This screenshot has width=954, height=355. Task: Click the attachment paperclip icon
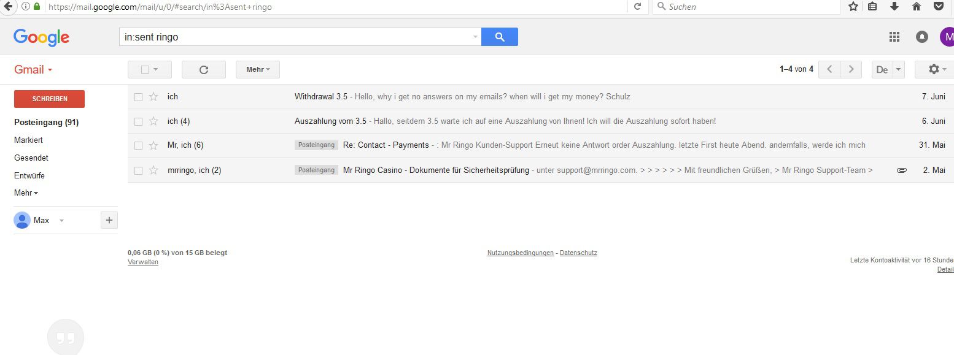pos(901,170)
